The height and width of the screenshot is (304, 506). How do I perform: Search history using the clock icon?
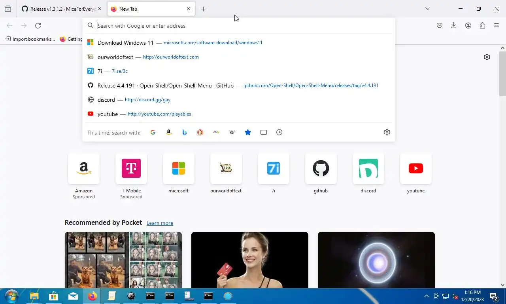click(279, 132)
